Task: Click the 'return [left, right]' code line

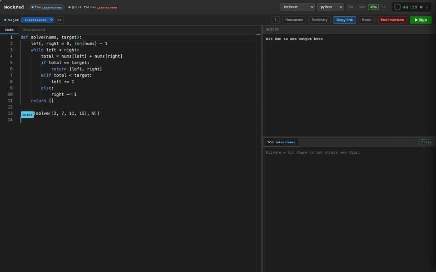Action: click(76, 69)
